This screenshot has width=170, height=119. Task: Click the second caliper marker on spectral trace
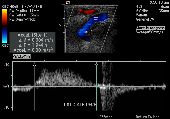pos(96,64)
